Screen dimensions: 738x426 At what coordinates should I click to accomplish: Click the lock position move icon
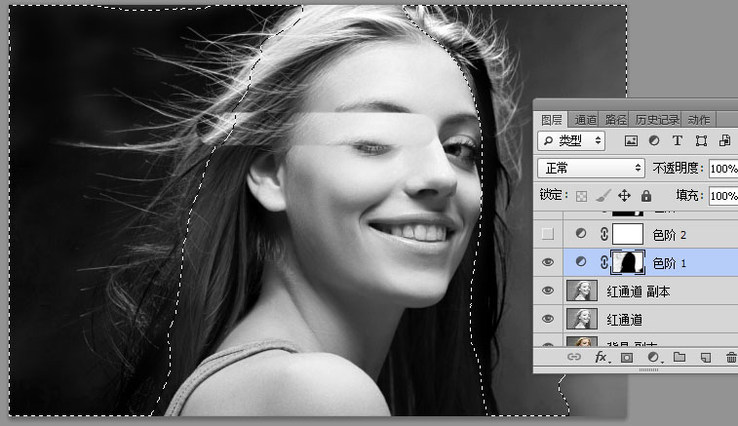[x=625, y=196]
